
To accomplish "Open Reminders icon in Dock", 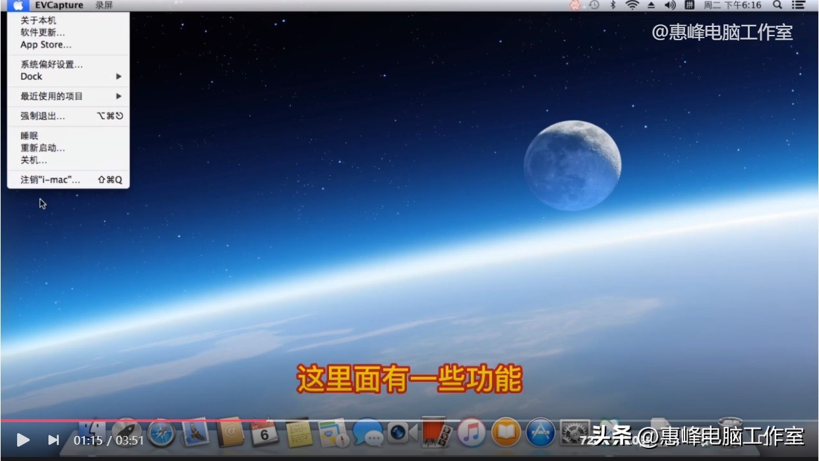I will coord(333,433).
